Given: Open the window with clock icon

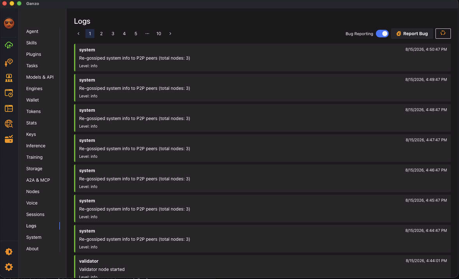Looking at the screenshot, I should coord(9,93).
